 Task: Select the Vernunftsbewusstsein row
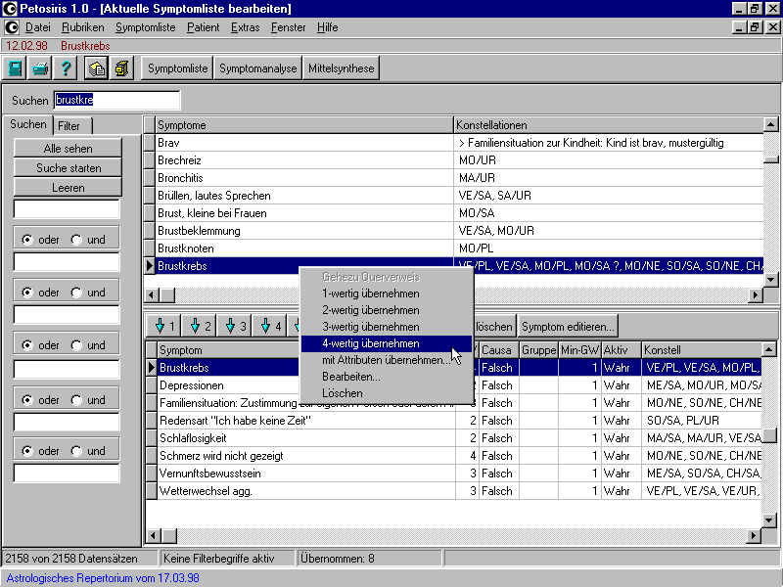453,474
